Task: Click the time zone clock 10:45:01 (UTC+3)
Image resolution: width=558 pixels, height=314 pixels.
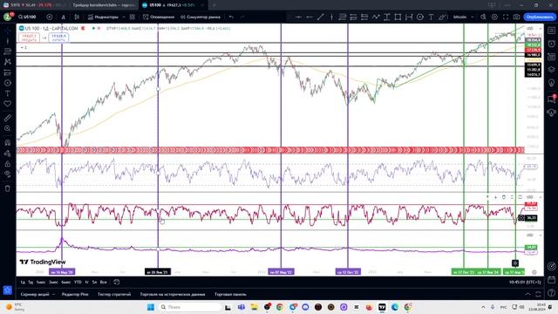Action: 525,282
